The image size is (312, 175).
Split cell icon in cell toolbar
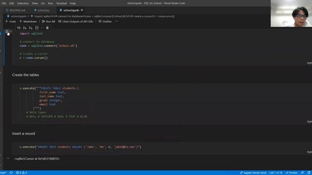coord(37,28)
